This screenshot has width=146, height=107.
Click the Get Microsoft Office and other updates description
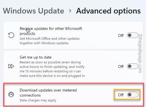pyautogui.click(x=50, y=41)
